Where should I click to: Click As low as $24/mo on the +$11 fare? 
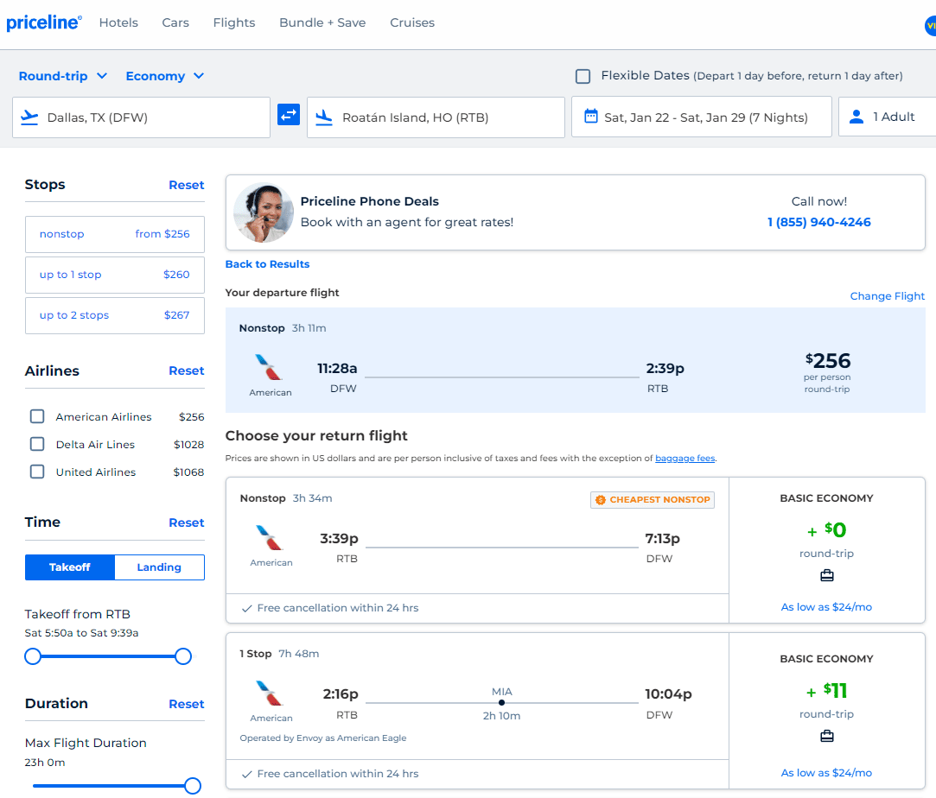826,772
